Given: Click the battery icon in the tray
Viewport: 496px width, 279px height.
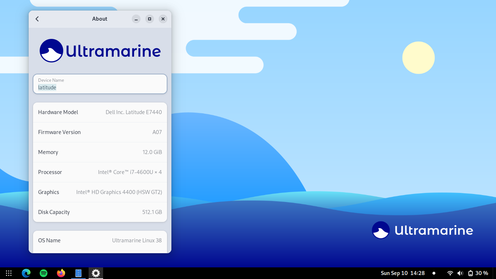Looking at the screenshot, I should (471, 273).
